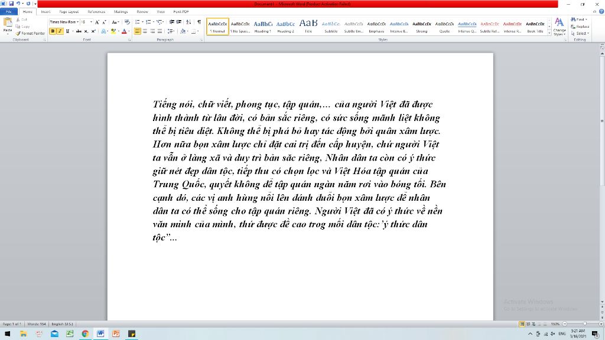Click the Borders icon
The width and height of the screenshot is (605, 340).
pos(193,31)
